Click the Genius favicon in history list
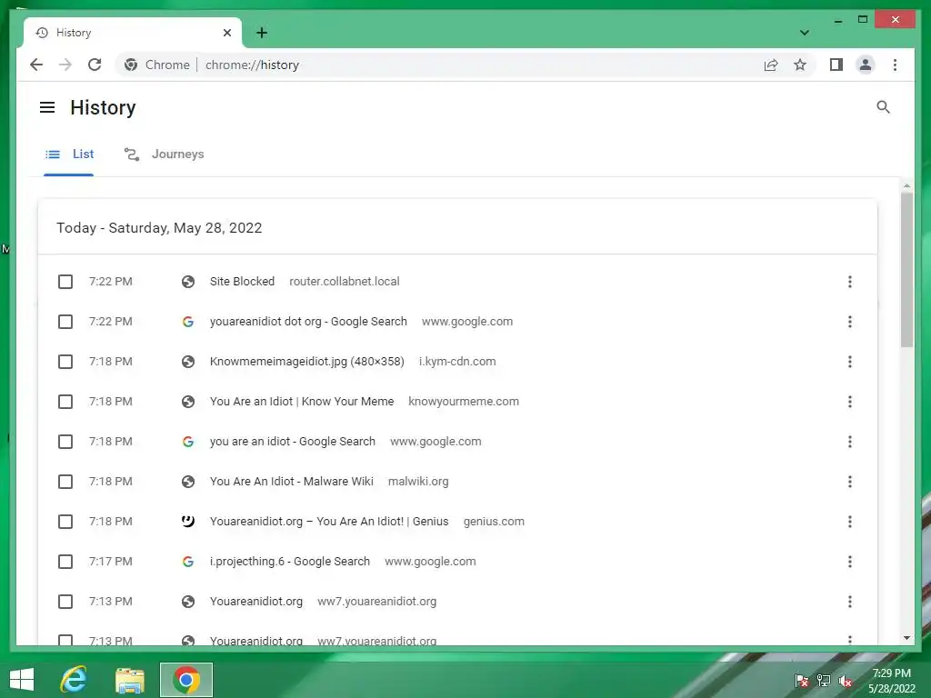This screenshot has height=698, width=931. coord(188,522)
